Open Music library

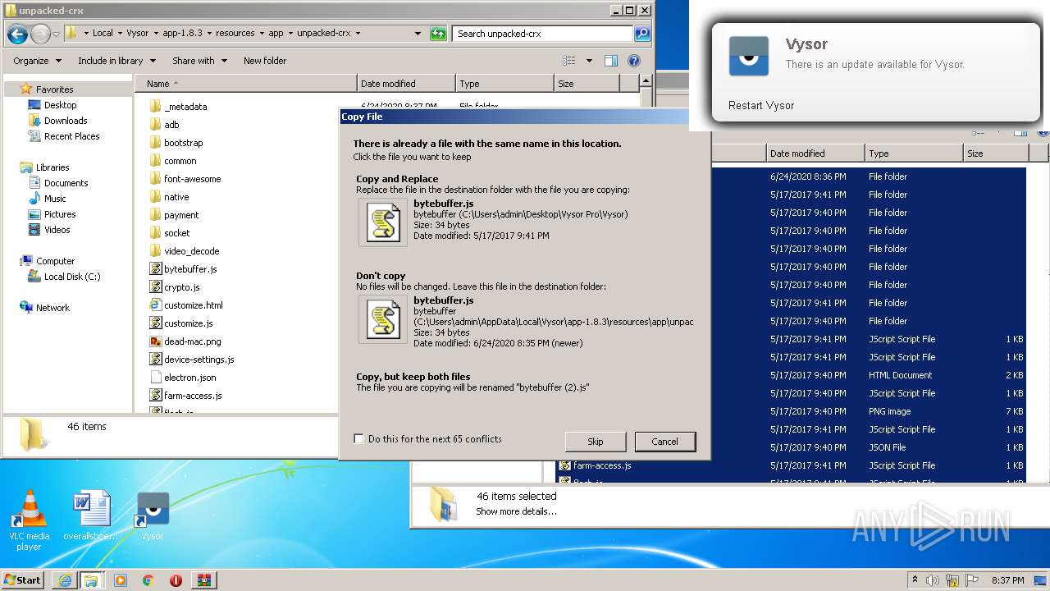click(x=48, y=199)
